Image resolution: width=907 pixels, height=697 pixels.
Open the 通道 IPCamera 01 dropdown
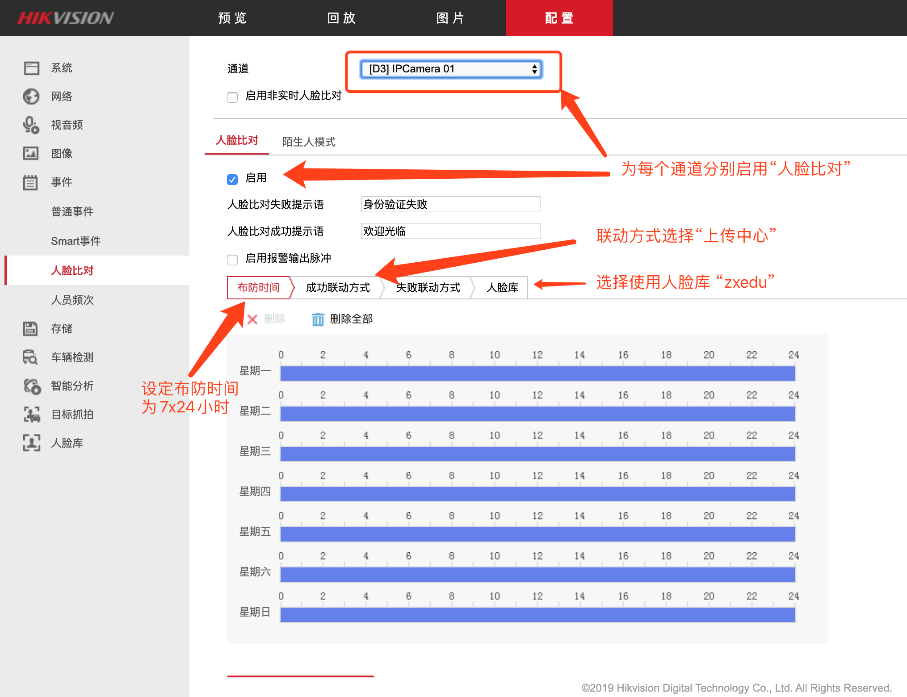[451, 69]
